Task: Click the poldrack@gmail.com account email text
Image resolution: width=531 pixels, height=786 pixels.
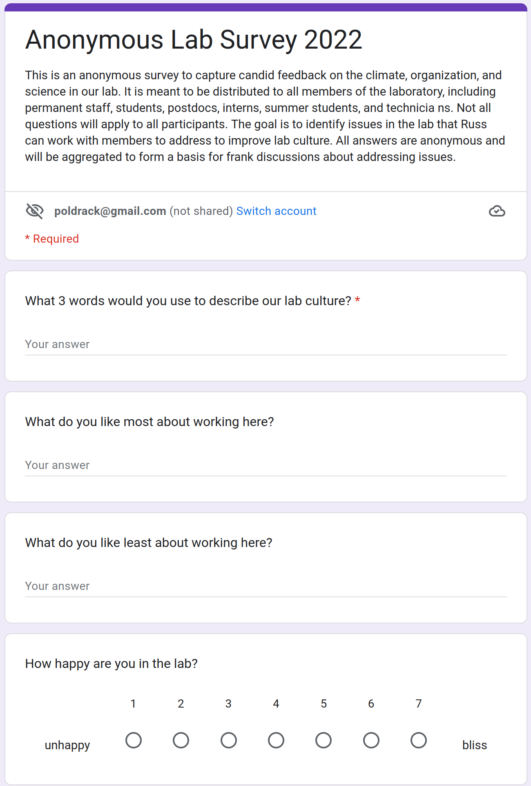Action: (x=110, y=211)
